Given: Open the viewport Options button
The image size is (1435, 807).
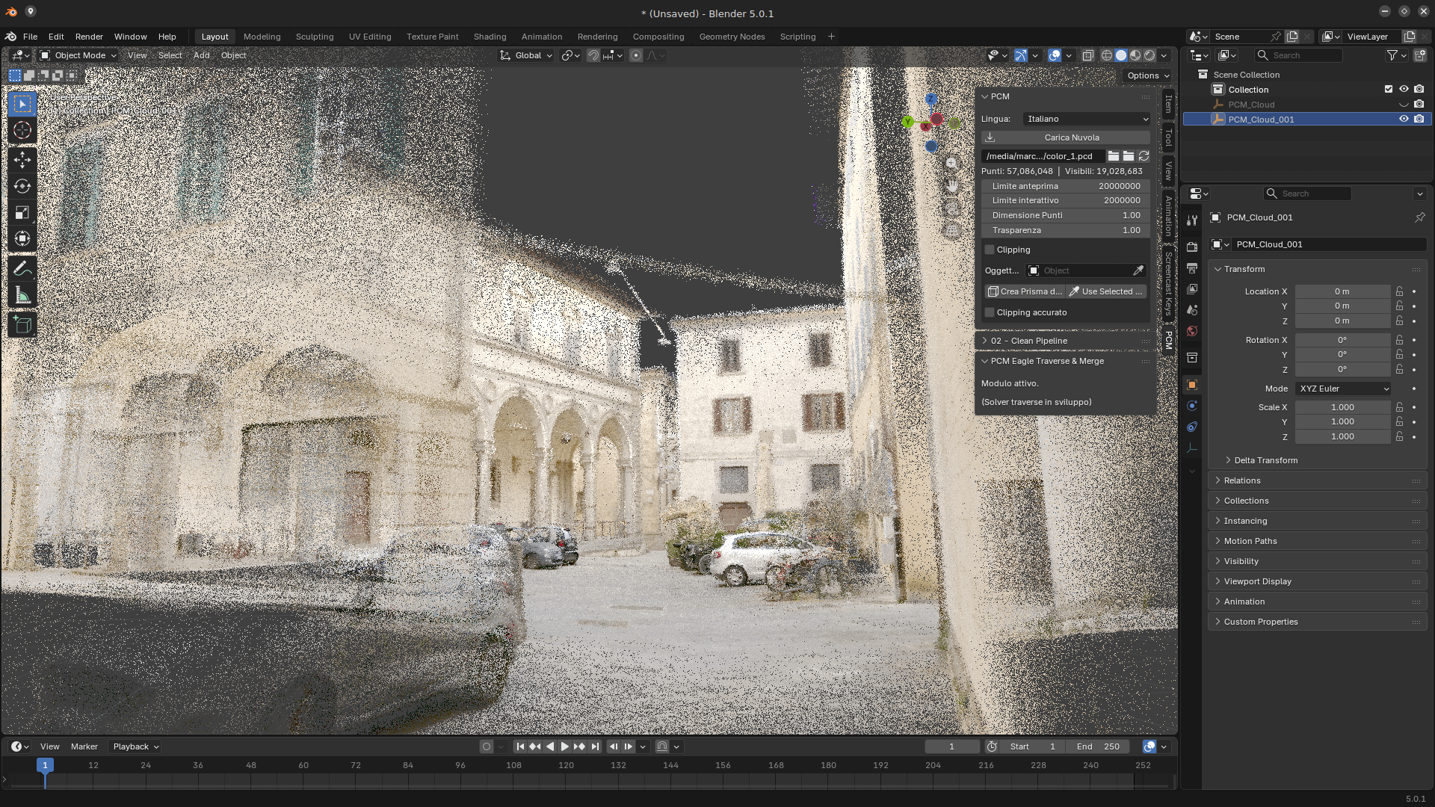Looking at the screenshot, I should [1147, 75].
